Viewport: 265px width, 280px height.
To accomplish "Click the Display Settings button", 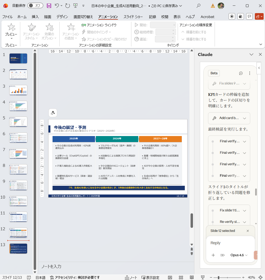I will [150, 278].
